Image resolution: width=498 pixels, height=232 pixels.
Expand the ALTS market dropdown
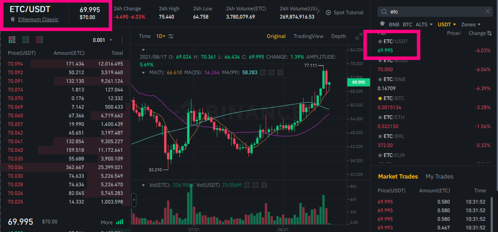click(x=424, y=24)
